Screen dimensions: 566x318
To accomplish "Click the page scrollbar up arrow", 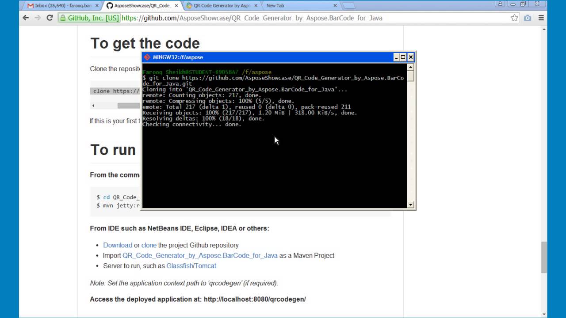I will [x=544, y=28].
